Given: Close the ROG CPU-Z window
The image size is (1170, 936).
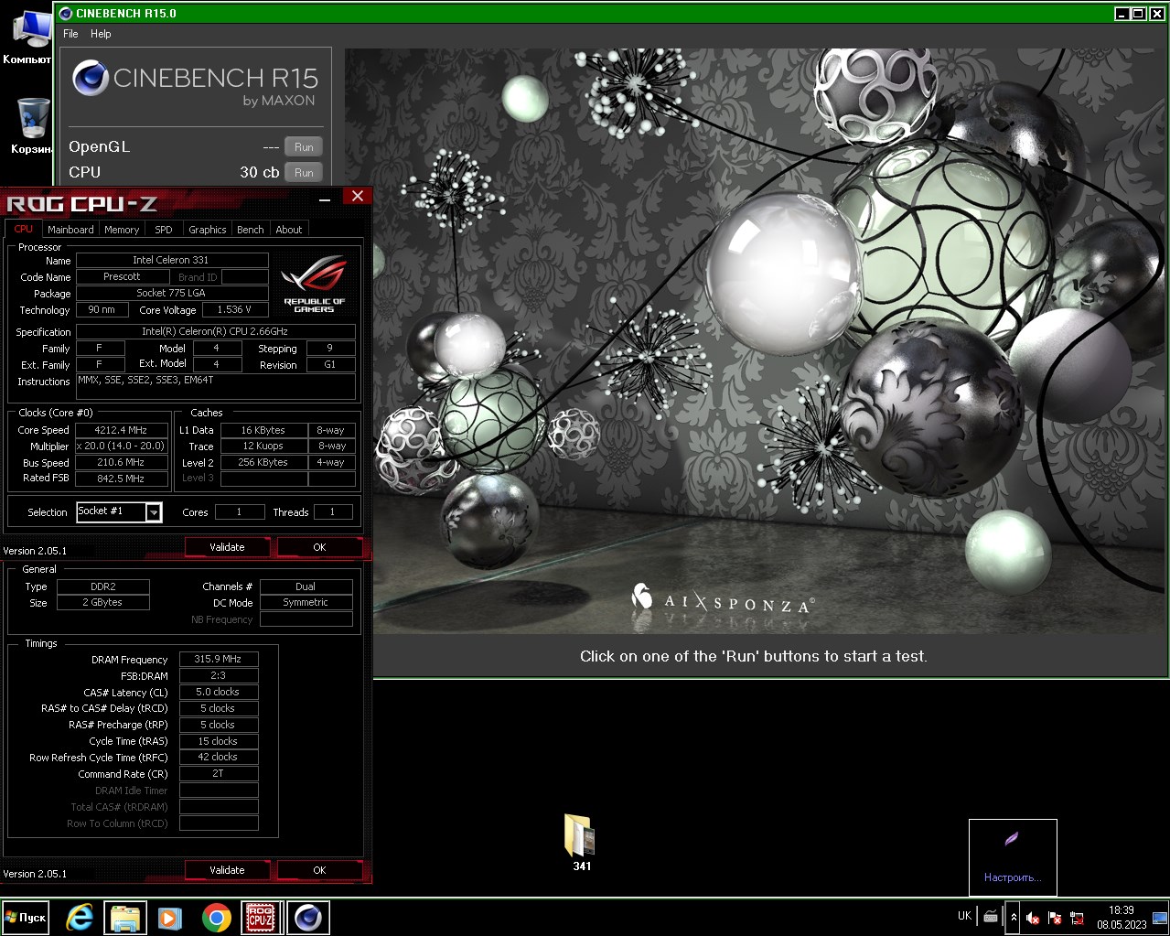Looking at the screenshot, I should point(358,196).
